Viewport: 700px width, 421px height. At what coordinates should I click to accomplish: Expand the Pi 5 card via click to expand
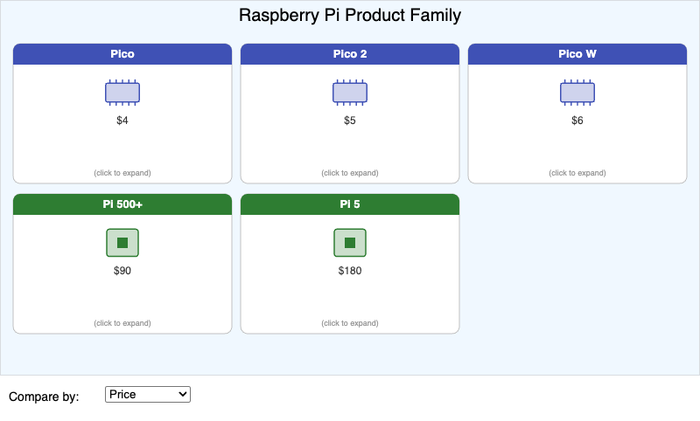(x=350, y=323)
